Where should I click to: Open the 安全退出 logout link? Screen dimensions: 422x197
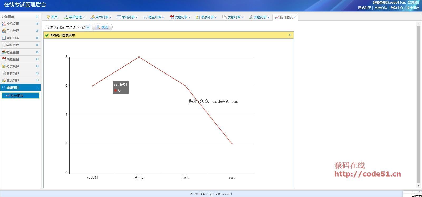tap(413, 8)
